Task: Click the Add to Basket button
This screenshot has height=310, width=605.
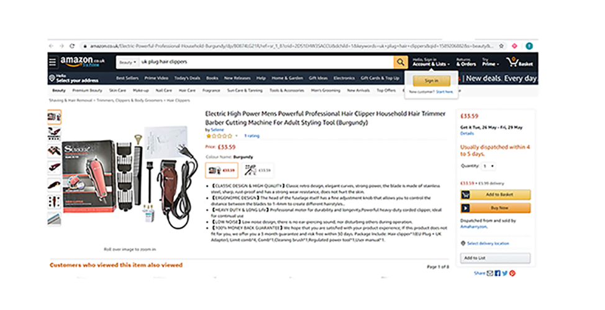Action: pyautogui.click(x=496, y=195)
